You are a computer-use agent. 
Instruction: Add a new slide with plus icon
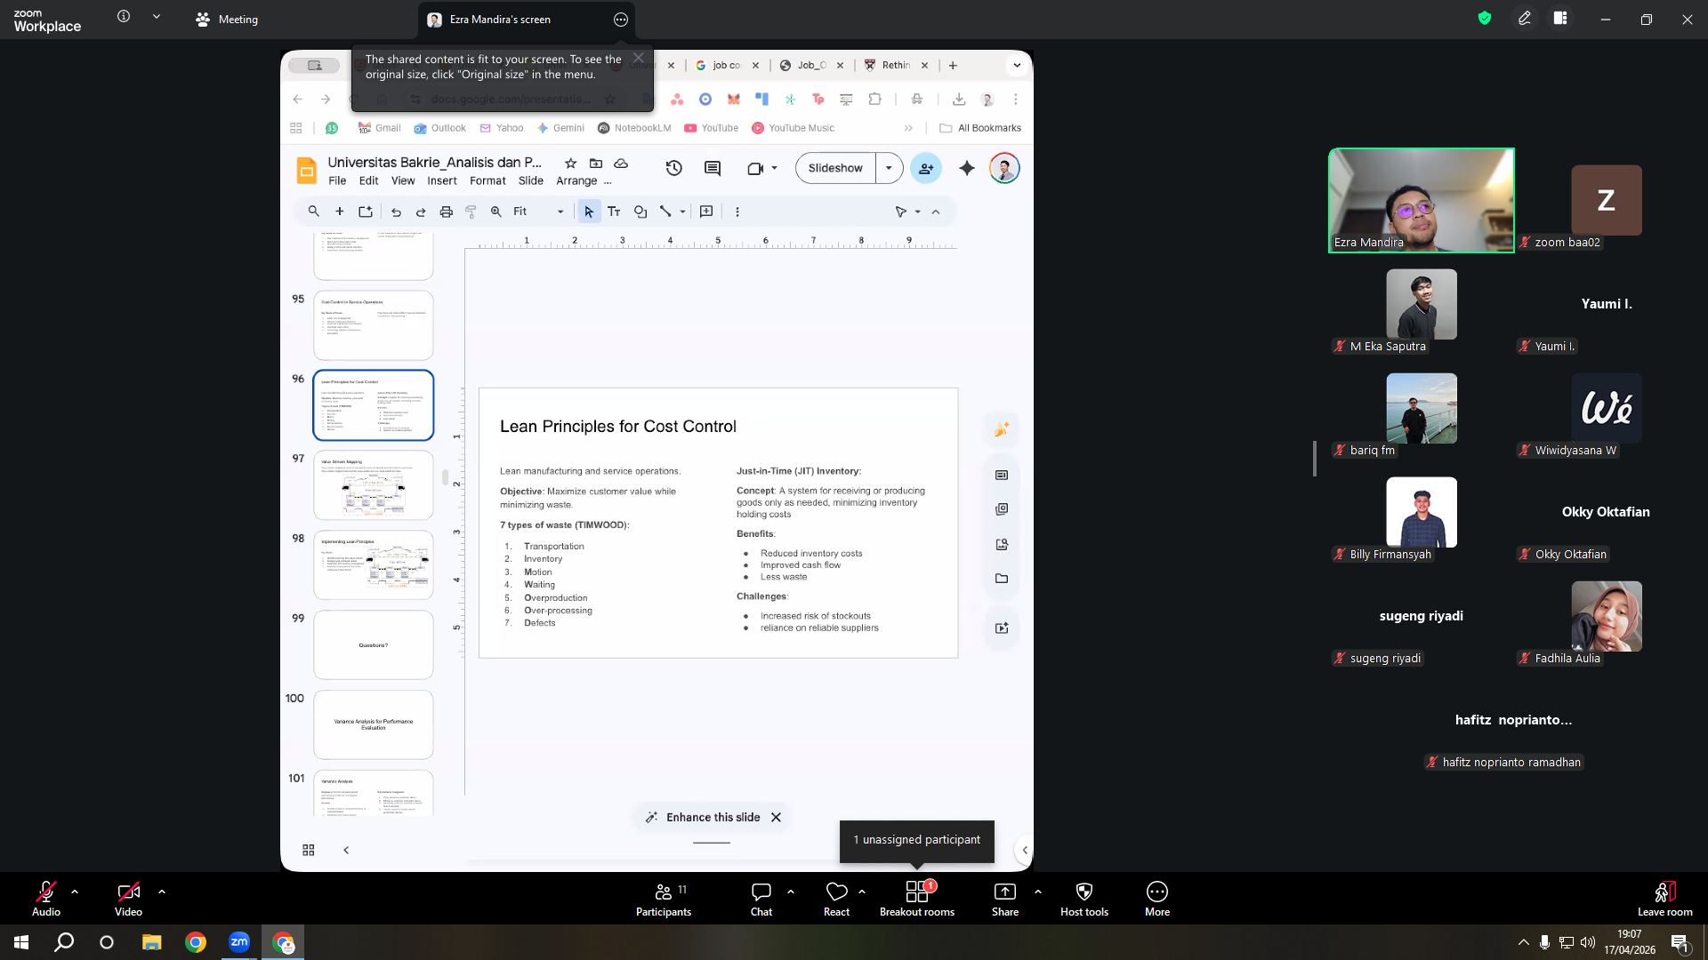339,212
